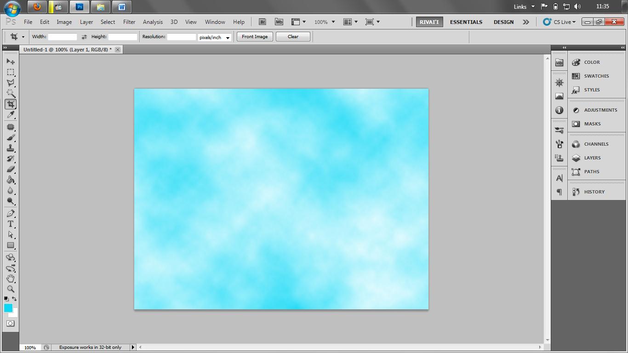Click the Front Image button
Viewport: 628px width, 353px height.
coord(255,37)
